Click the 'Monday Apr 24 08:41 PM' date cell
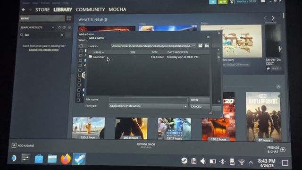Image resolution: width=302 pixels, height=170 pixels. [183, 57]
